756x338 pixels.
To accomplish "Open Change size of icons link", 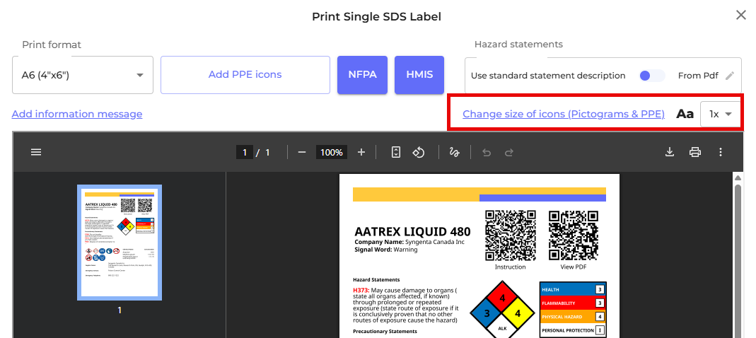I will (x=564, y=115).
